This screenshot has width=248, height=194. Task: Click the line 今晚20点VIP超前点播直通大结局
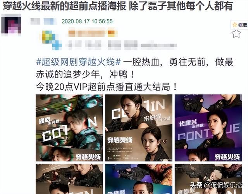(x=106, y=87)
